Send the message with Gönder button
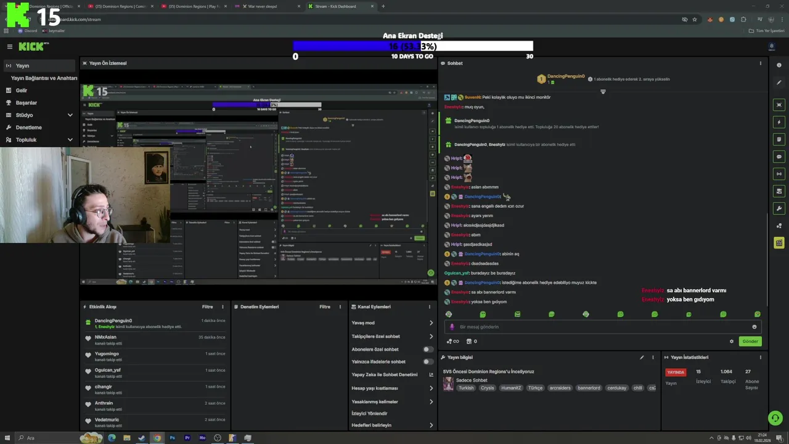The width and height of the screenshot is (789, 444). [x=750, y=341]
